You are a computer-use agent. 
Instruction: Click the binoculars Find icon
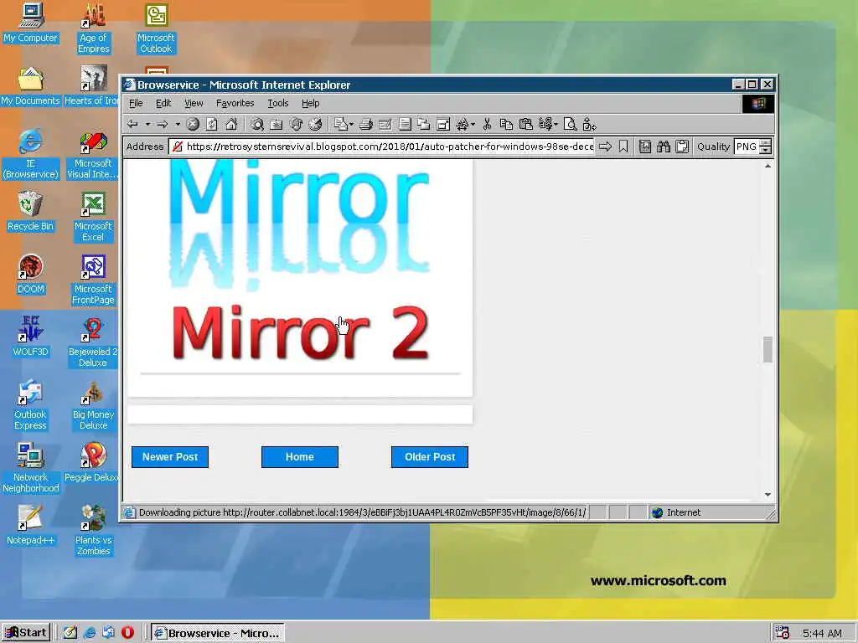(x=664, y=147)
